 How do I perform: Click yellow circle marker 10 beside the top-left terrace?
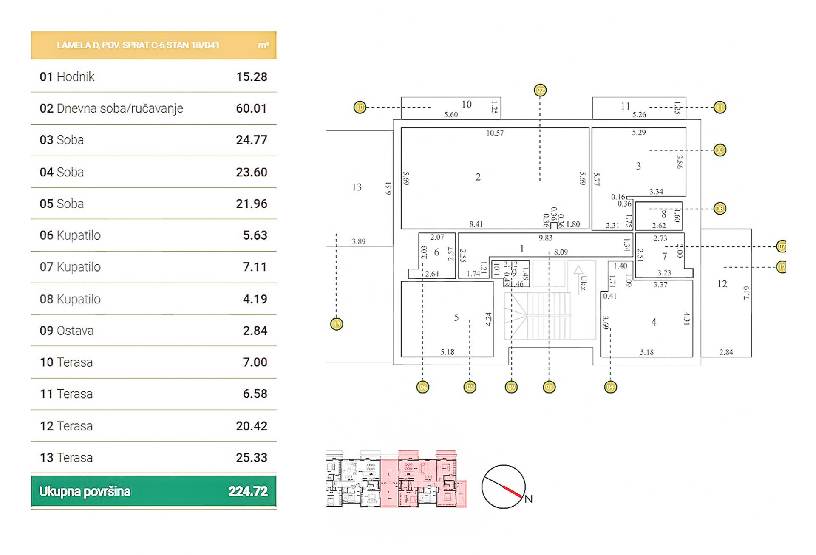[x=360, y=107]
